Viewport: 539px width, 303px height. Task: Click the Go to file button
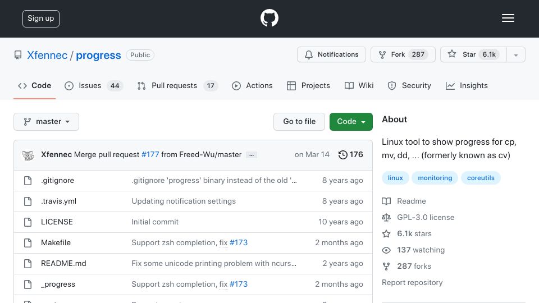[x=299, y=122]
